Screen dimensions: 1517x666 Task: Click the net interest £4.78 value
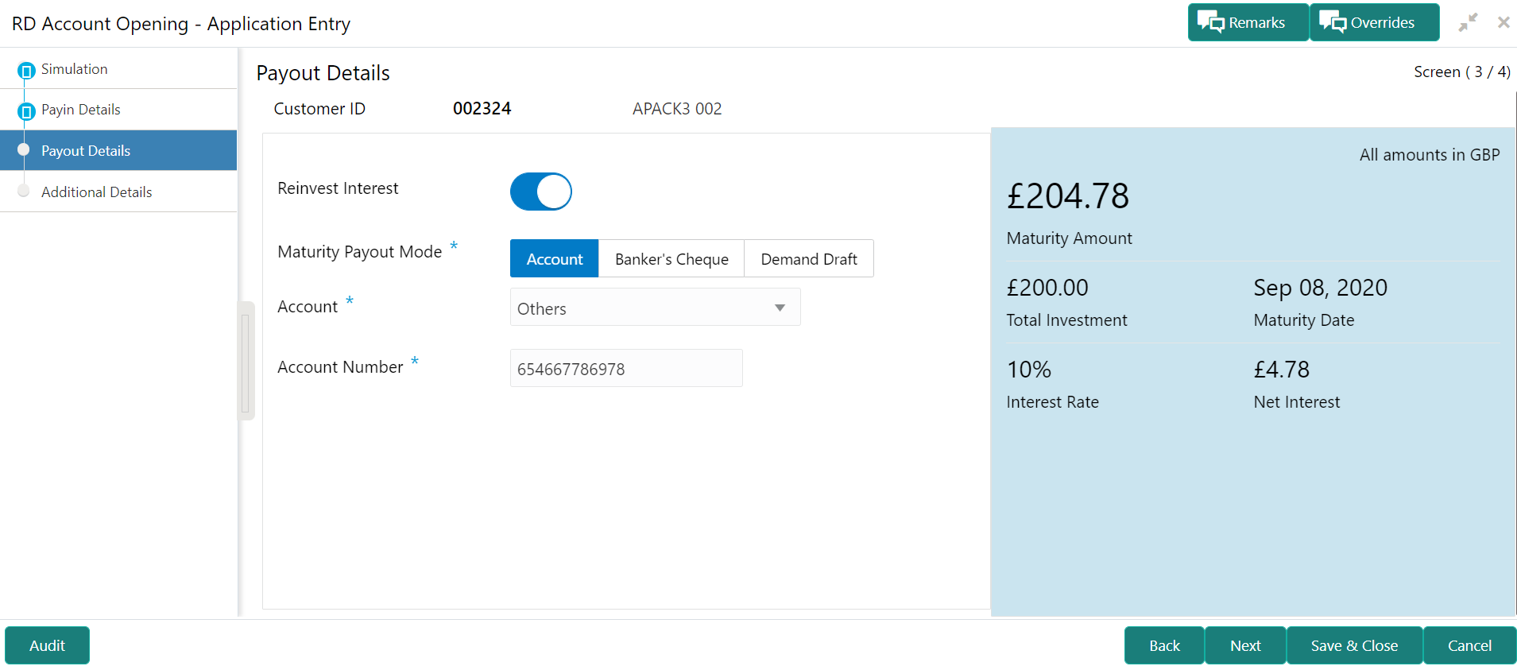coord(1281,370)
